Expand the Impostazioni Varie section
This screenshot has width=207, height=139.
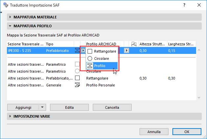pos(10,116)
